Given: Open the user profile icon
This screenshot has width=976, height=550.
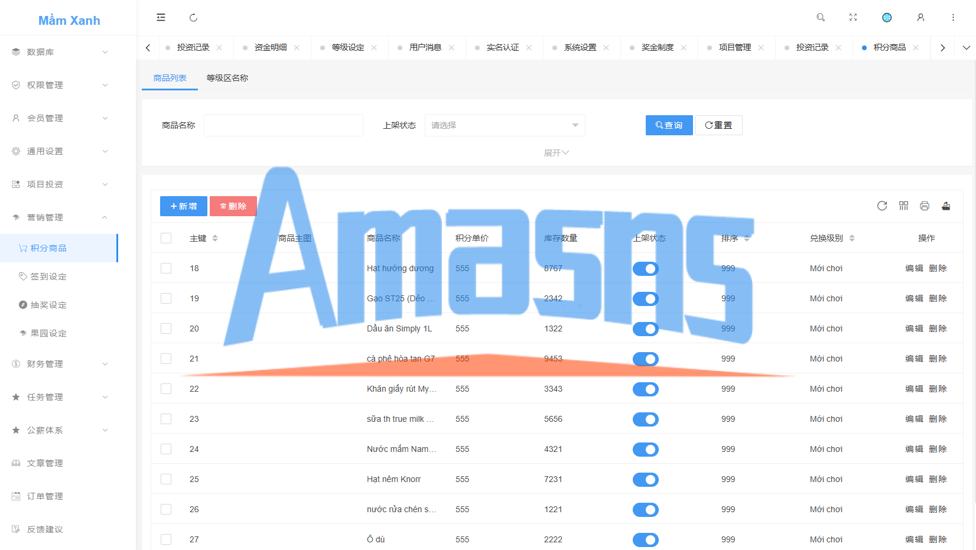Looking at the screenshot, I should pyautogui.click(x=920, y=18).
